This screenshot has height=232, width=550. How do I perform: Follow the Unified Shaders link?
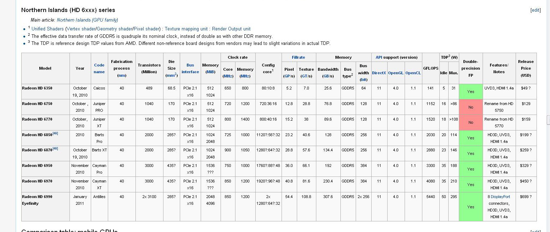pos(48,29)
